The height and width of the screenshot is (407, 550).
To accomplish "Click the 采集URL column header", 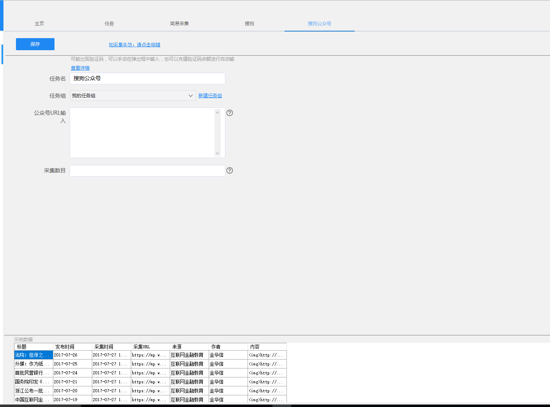I will point(150,347).
